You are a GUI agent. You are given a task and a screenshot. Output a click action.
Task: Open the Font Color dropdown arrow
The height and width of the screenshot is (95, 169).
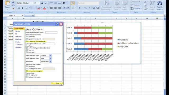47,8
